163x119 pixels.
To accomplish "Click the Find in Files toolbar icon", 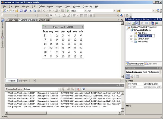I will coord(119,11).
